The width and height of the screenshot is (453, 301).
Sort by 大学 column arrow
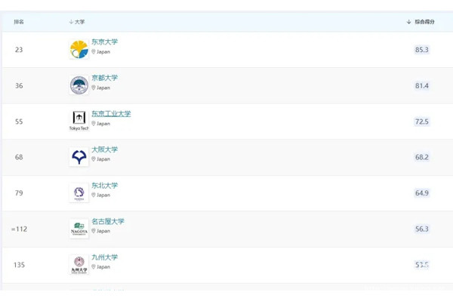[x=71, y=22]
